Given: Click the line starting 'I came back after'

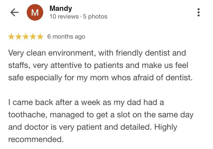Looking at the screenshot, I should click(x=86, y=102).
